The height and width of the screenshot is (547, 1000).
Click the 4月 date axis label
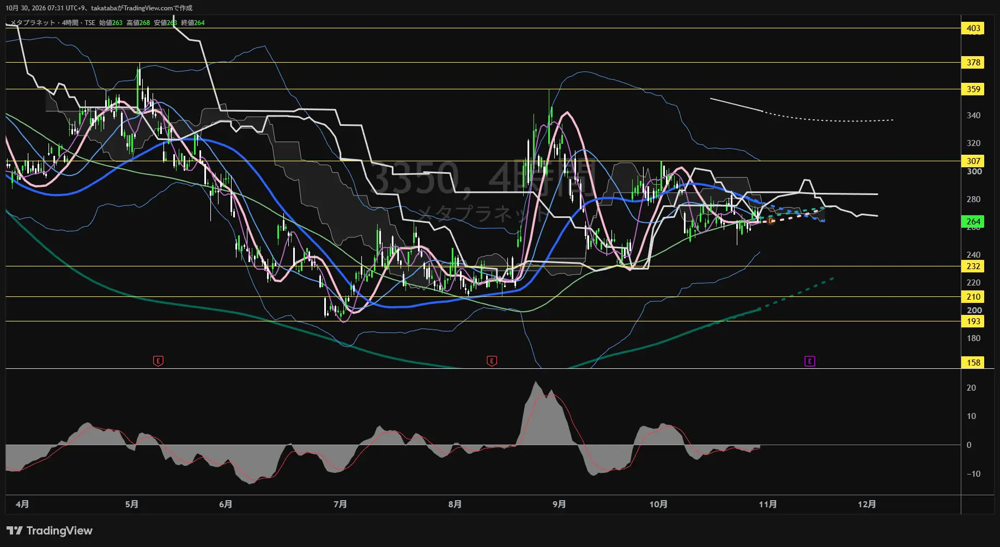pyautogui.click(x=22, y=505)
